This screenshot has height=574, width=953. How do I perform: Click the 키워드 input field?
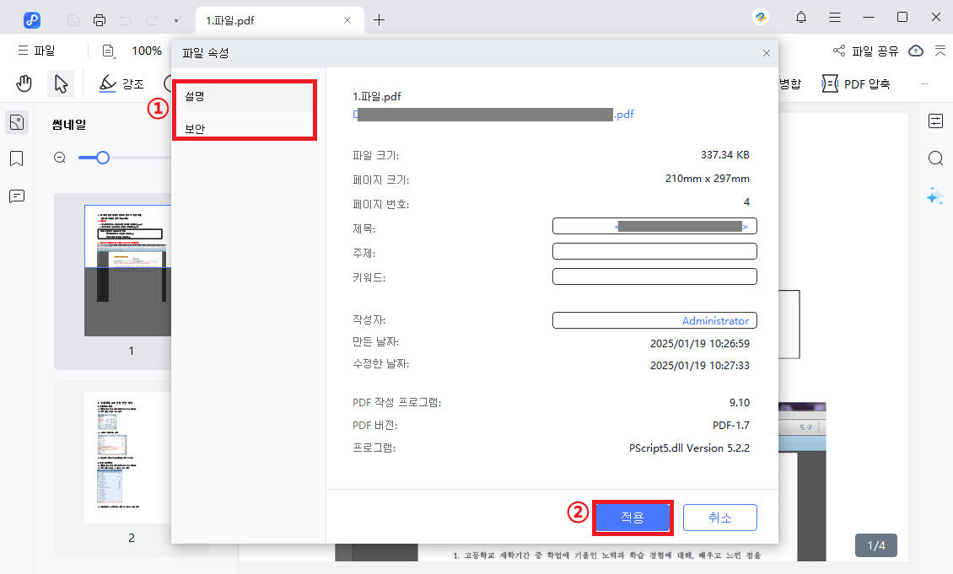pyautogui.click(x=654, y=276)
